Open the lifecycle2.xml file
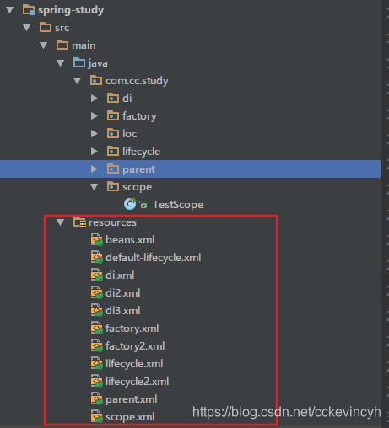Screen dimensions: 389x428 (138, 382)
